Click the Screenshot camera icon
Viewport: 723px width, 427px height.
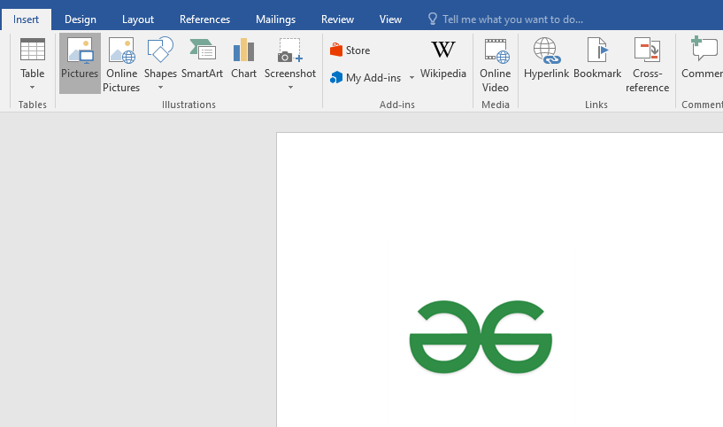(x=289, y=50)
